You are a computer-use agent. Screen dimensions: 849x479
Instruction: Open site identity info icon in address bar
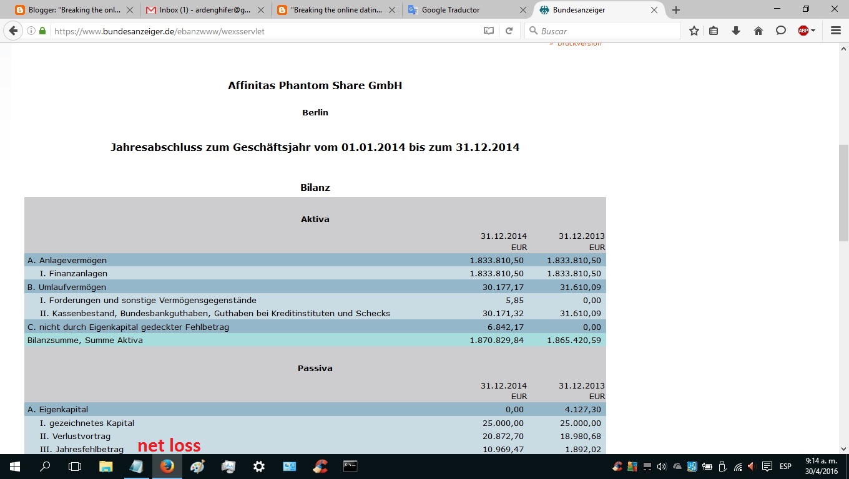pyautogui.click(x=31, y=31)
